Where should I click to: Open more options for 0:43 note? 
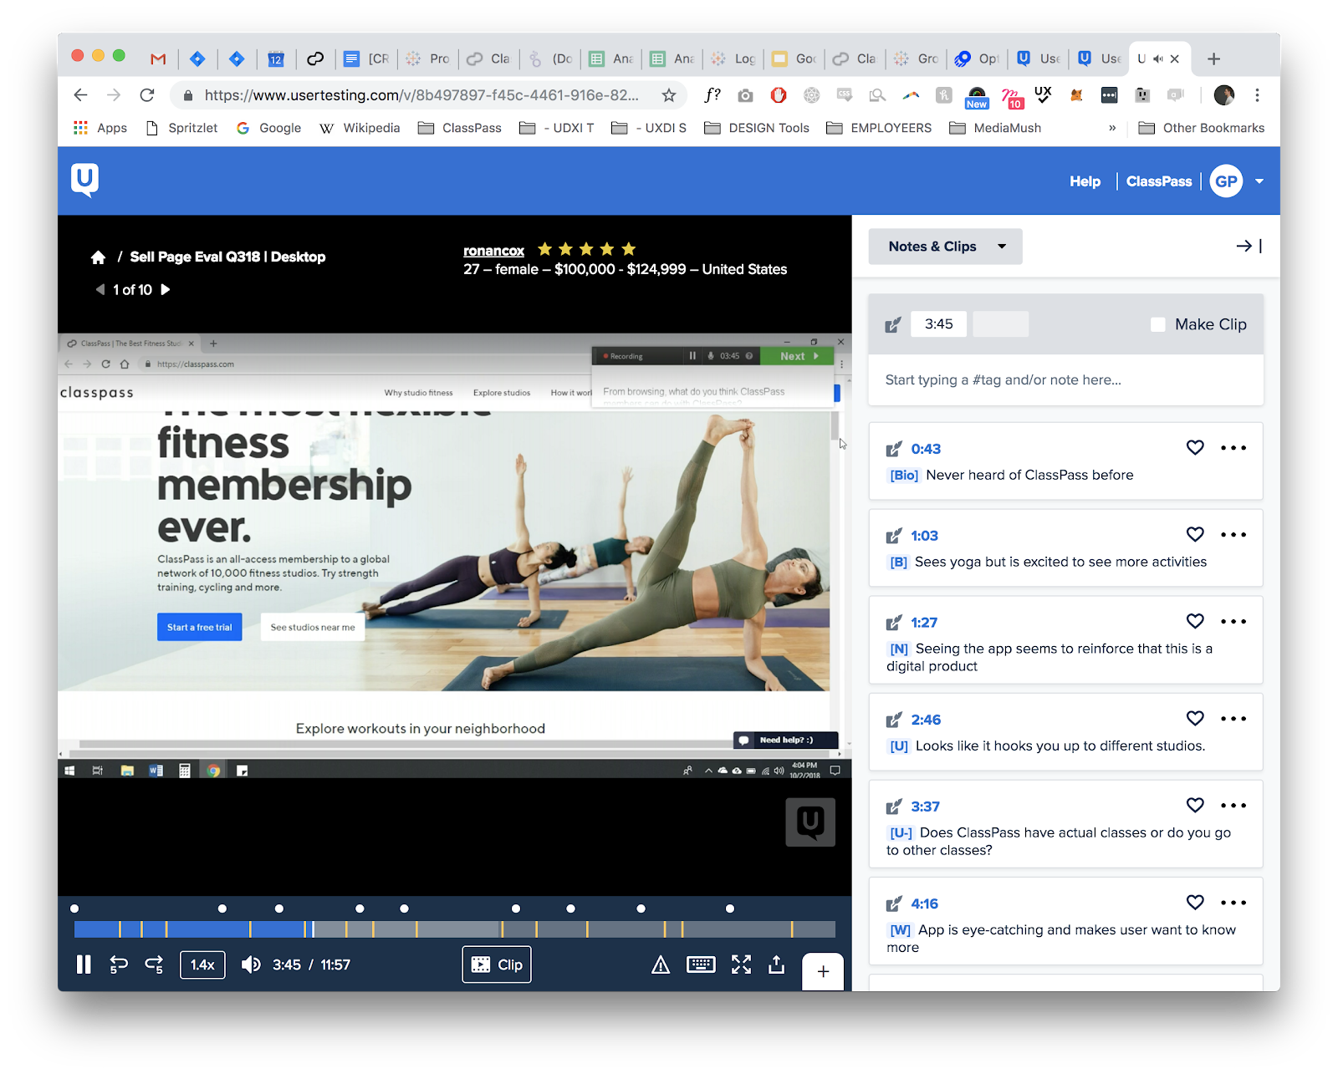pyautogui.click(x=1233, y=448)
